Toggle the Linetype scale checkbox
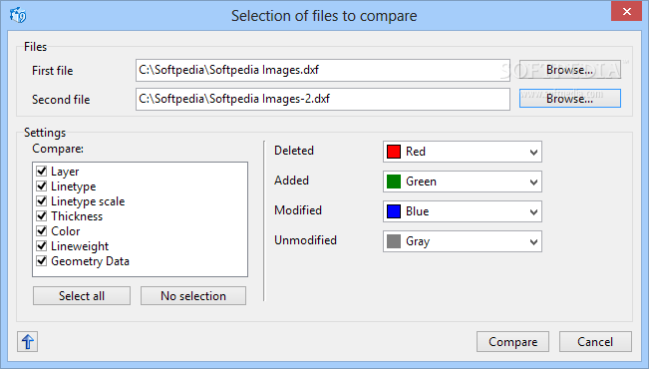This screenshot has width=649, height=369. point(42,200)
